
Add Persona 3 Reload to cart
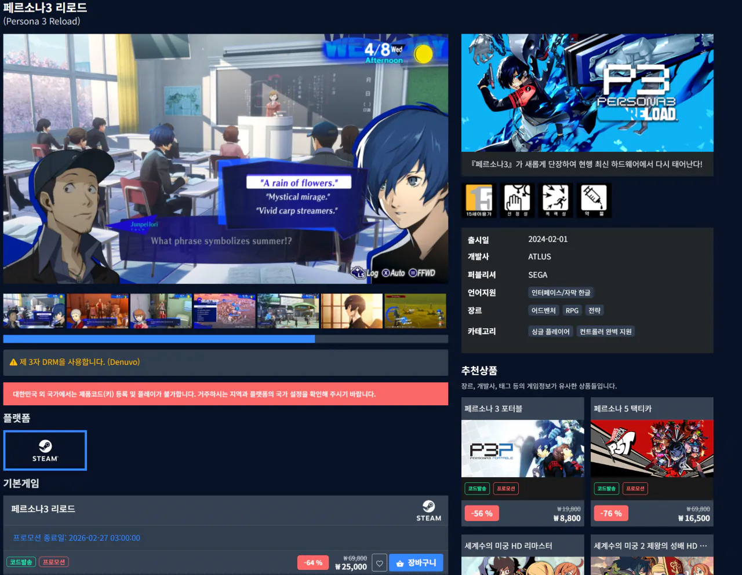pos(416,563)
